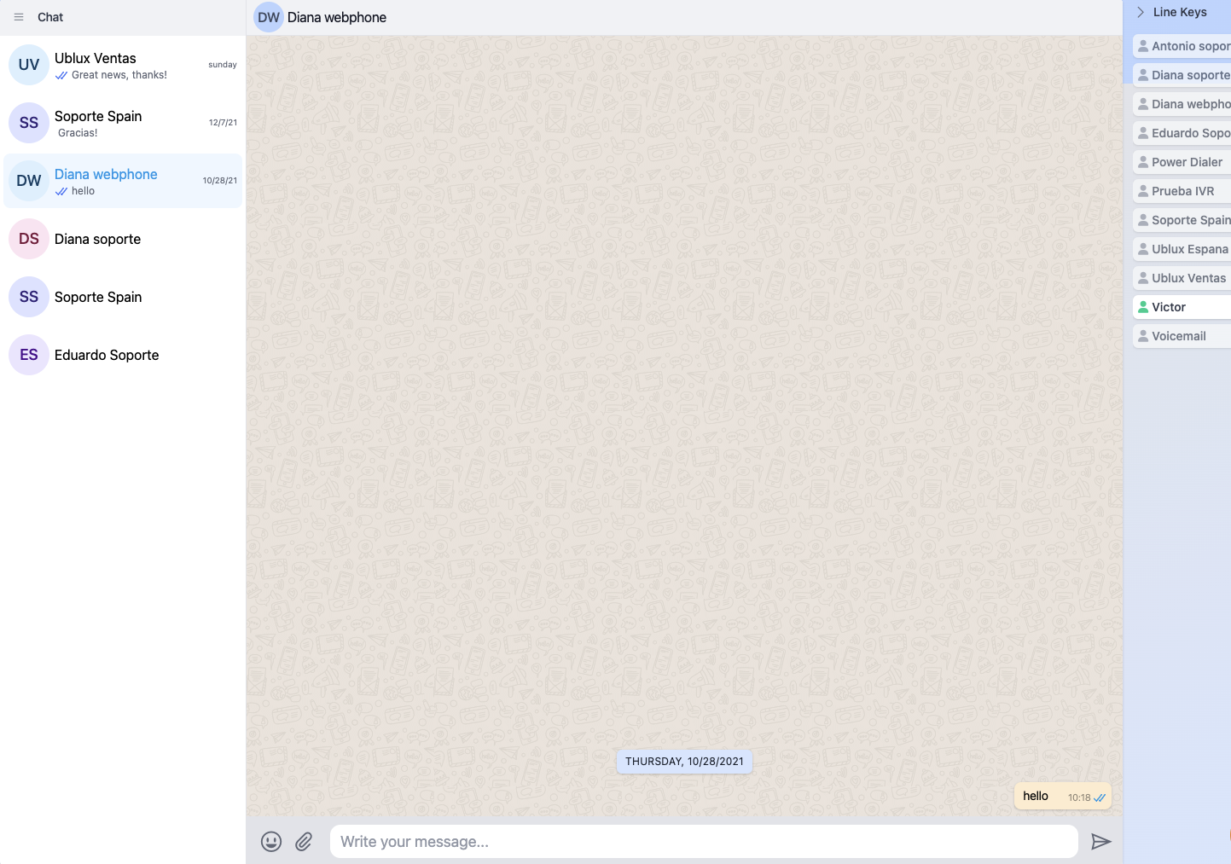1231x864 pixels.
Task: Click the 10/28/21 date on Diana webphone
Action: pos(220,181)
